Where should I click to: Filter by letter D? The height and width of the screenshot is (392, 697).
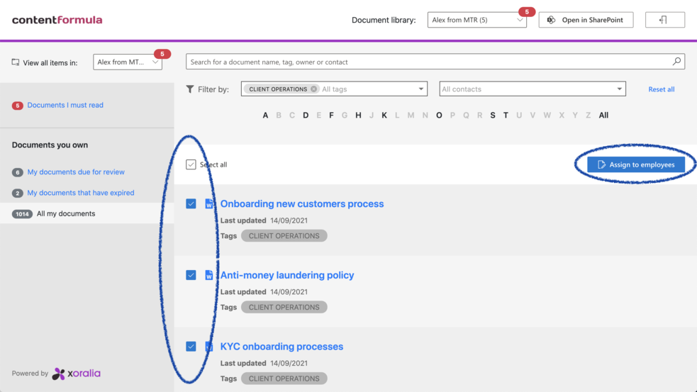306,116
